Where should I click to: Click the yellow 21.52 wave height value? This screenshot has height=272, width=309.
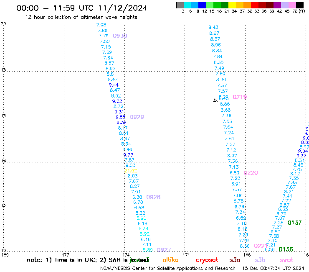point(131,171)
